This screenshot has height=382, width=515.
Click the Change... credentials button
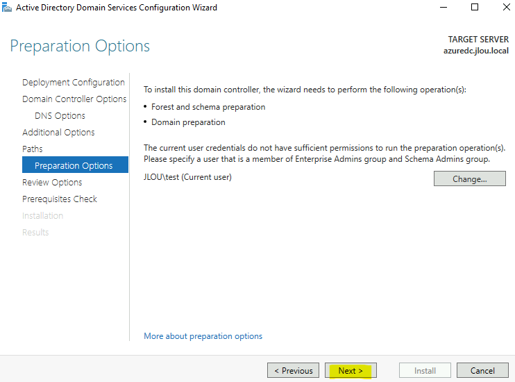[470, 178]
